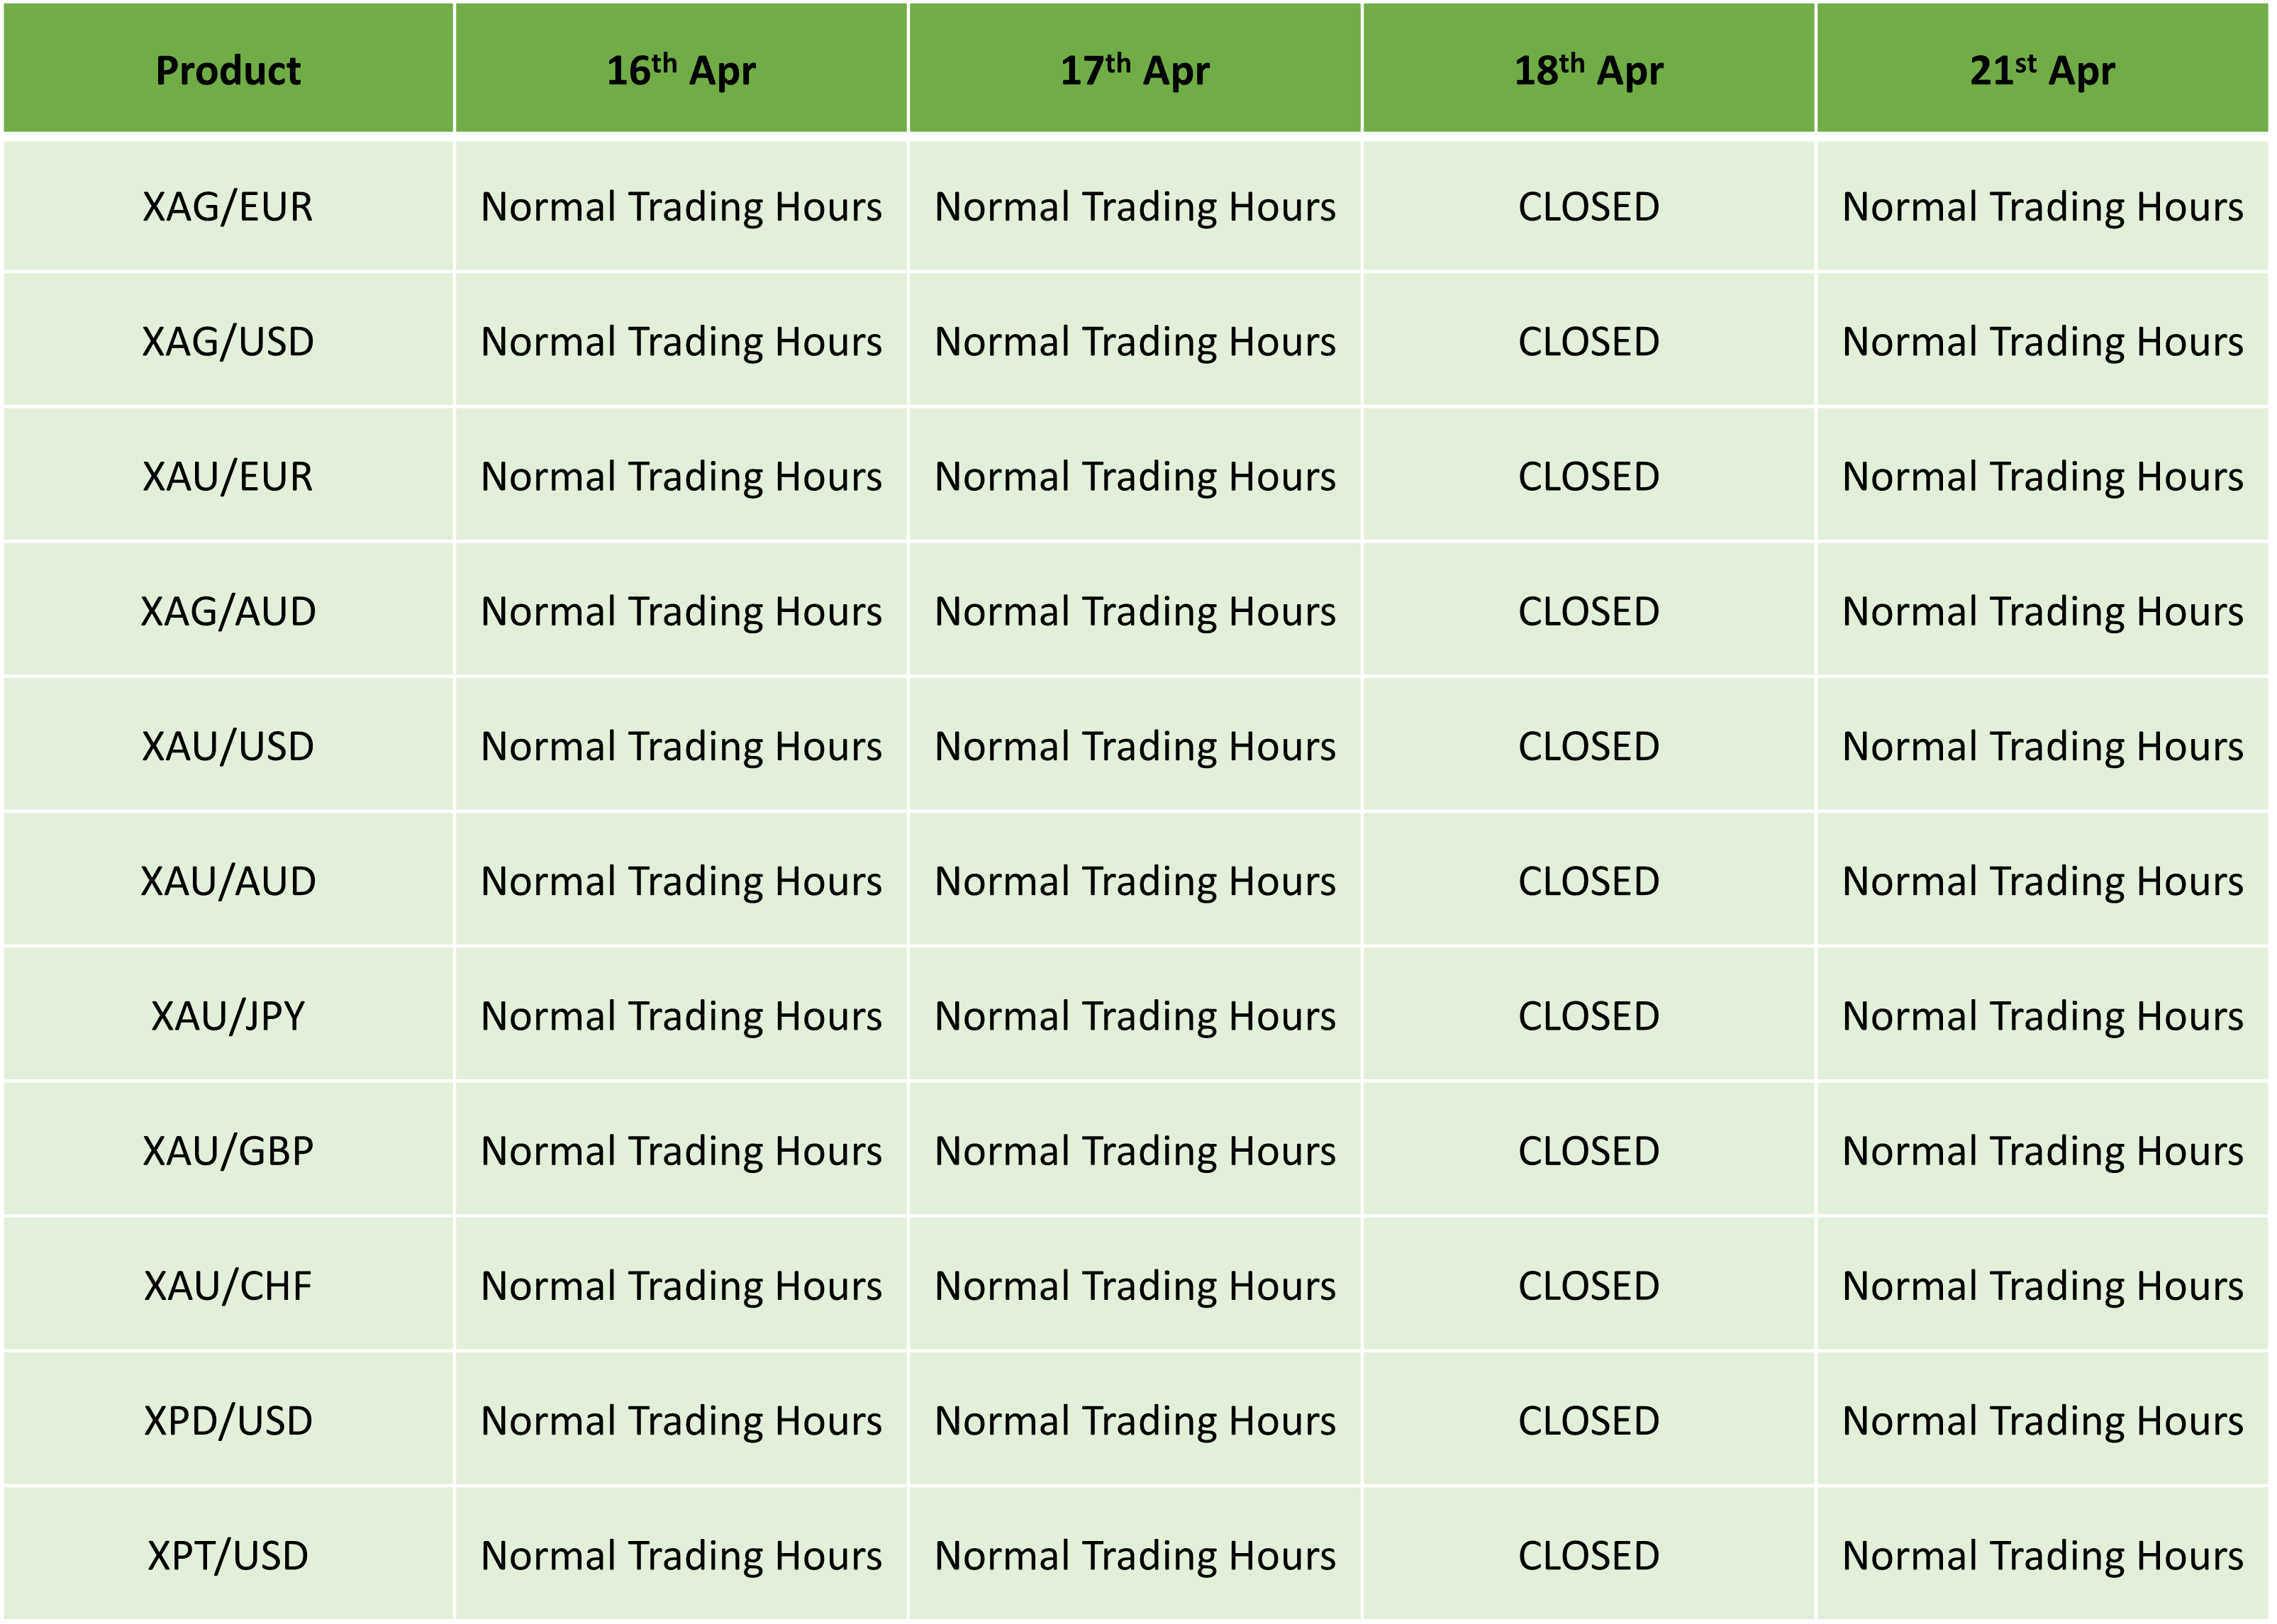Click the XAU/GBP product cell

(228, 1150)
